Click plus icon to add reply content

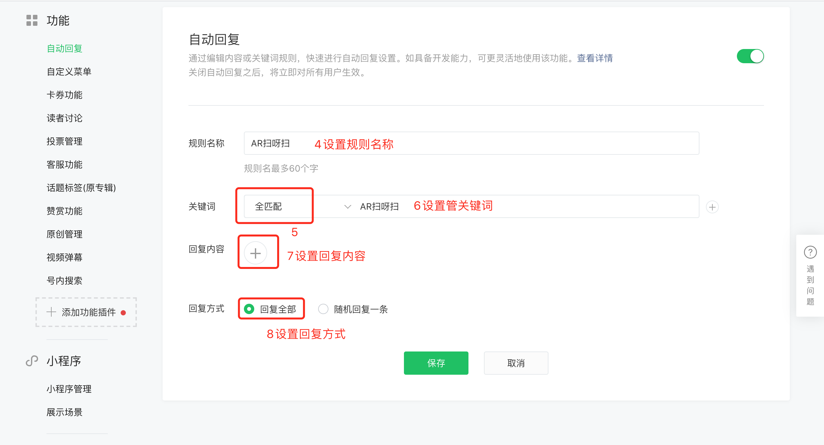coord(255,253)
